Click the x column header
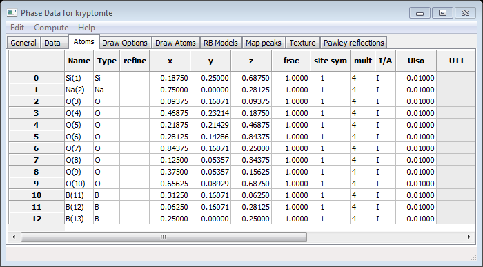The width and height of the screenshot is (483, 267). (170, 61)
